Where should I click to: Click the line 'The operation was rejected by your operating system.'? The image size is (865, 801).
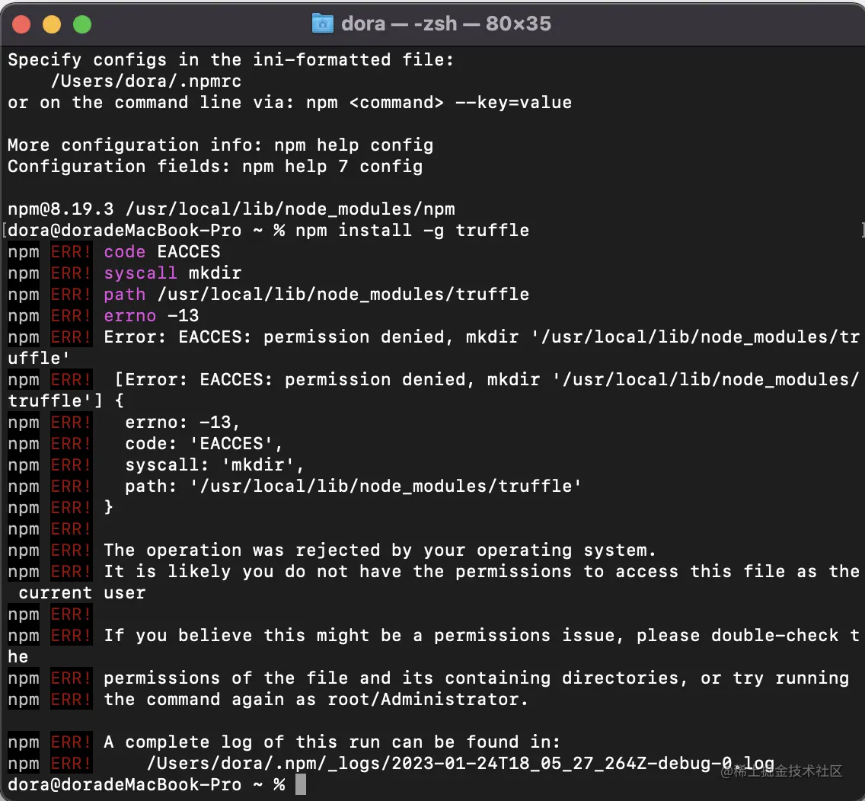point(380,550)
